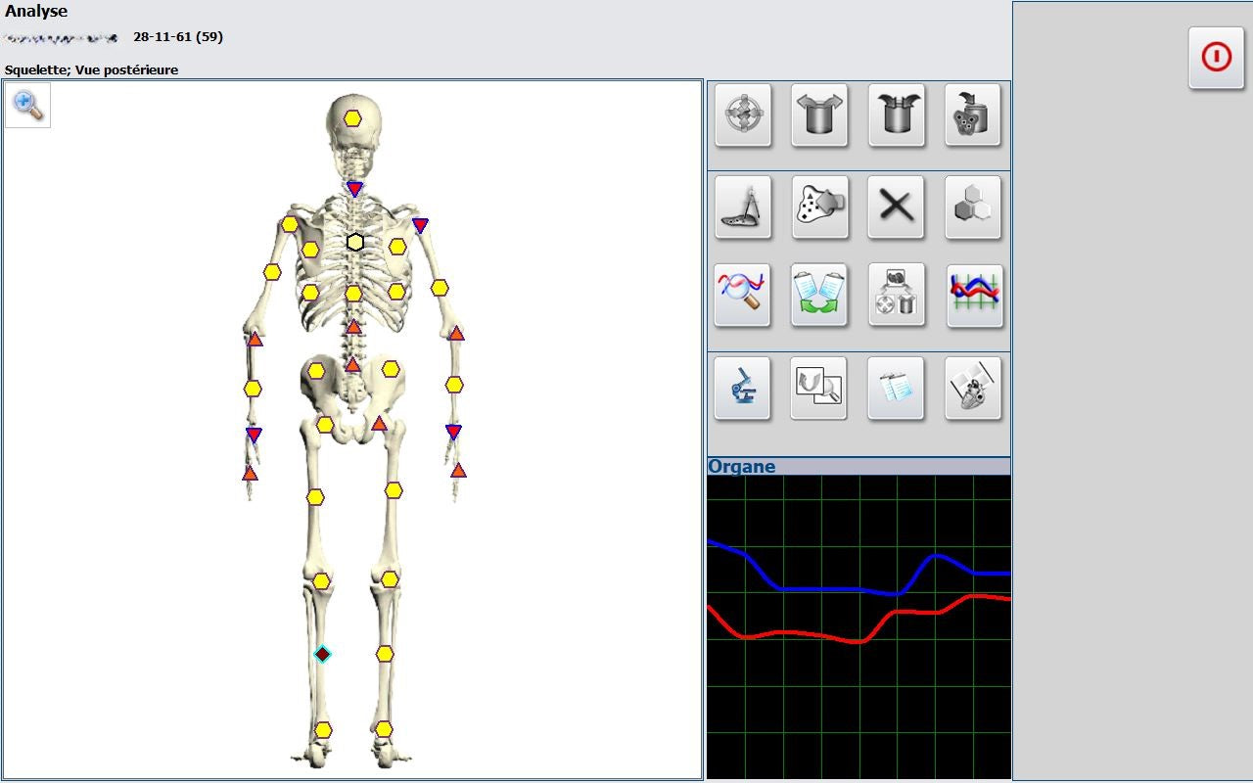The width and height of the screenshot is (1253, 783).
Task: Click the two-clipboards report icon
Action: tap(896, 388)
